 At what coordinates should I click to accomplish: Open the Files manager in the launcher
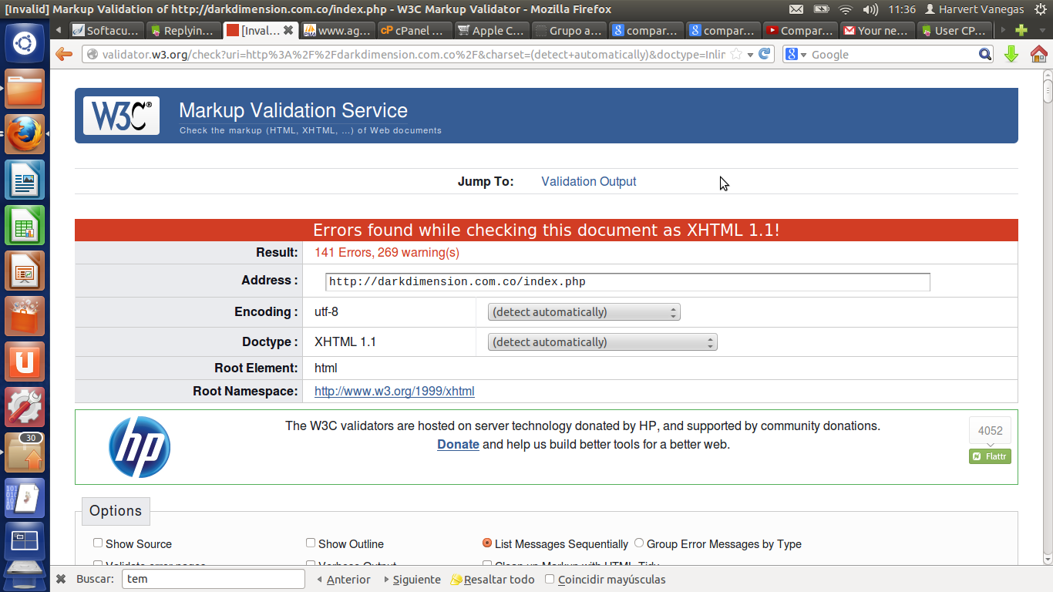(x=25, y=89)
